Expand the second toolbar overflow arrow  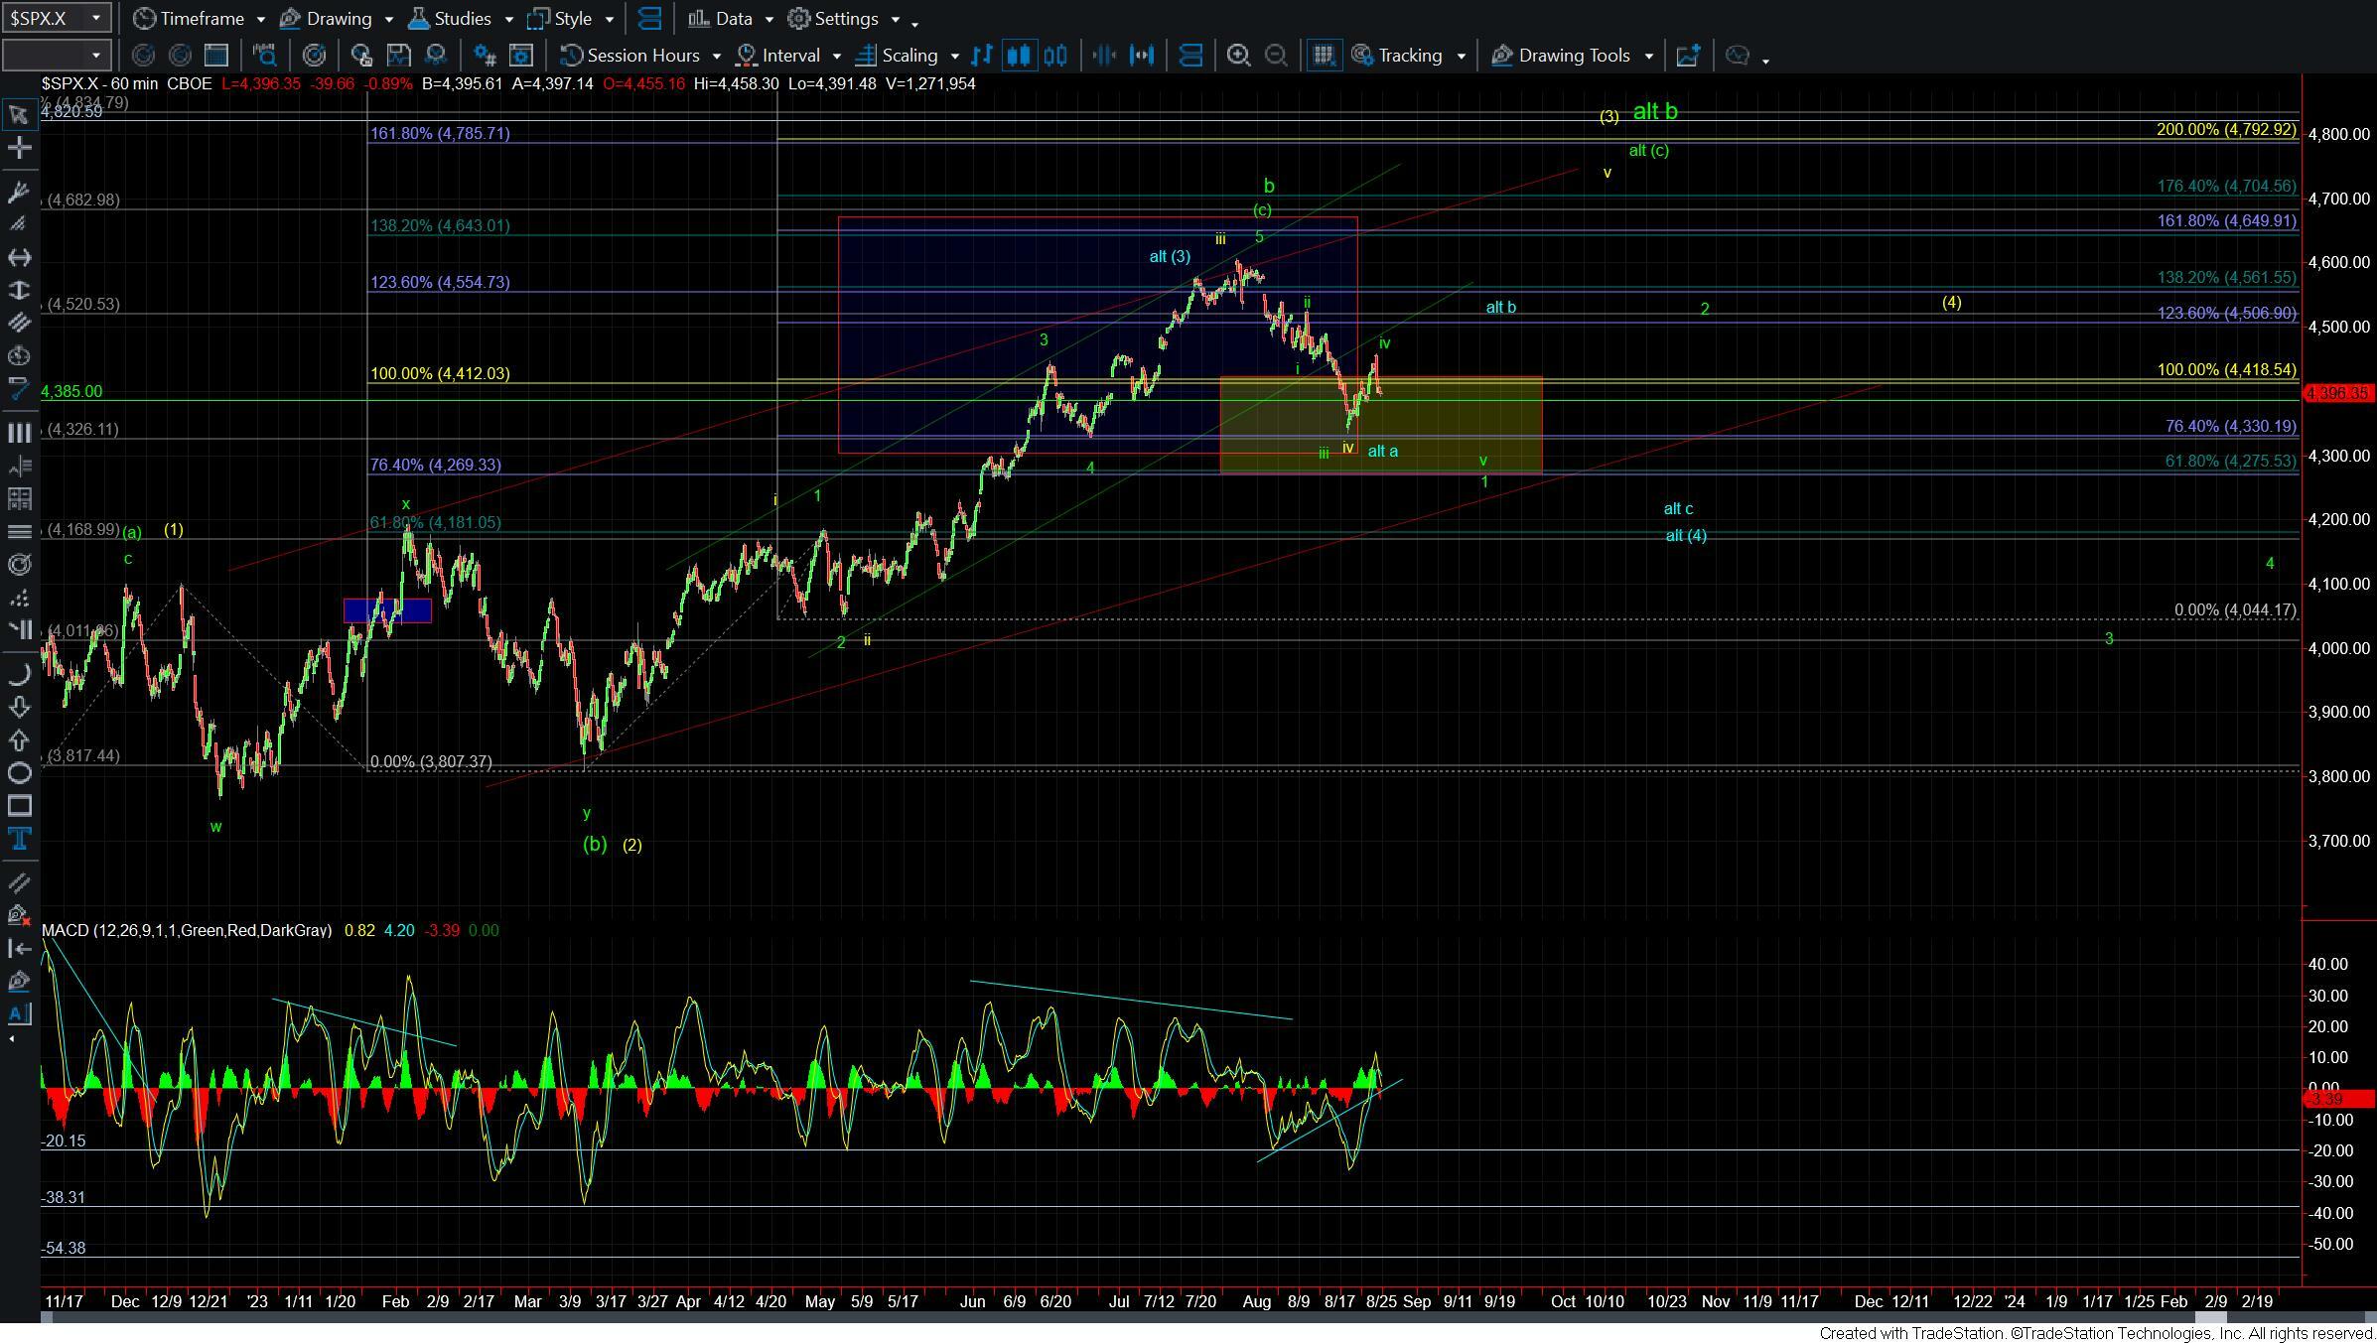click(x=1765, y=61)
